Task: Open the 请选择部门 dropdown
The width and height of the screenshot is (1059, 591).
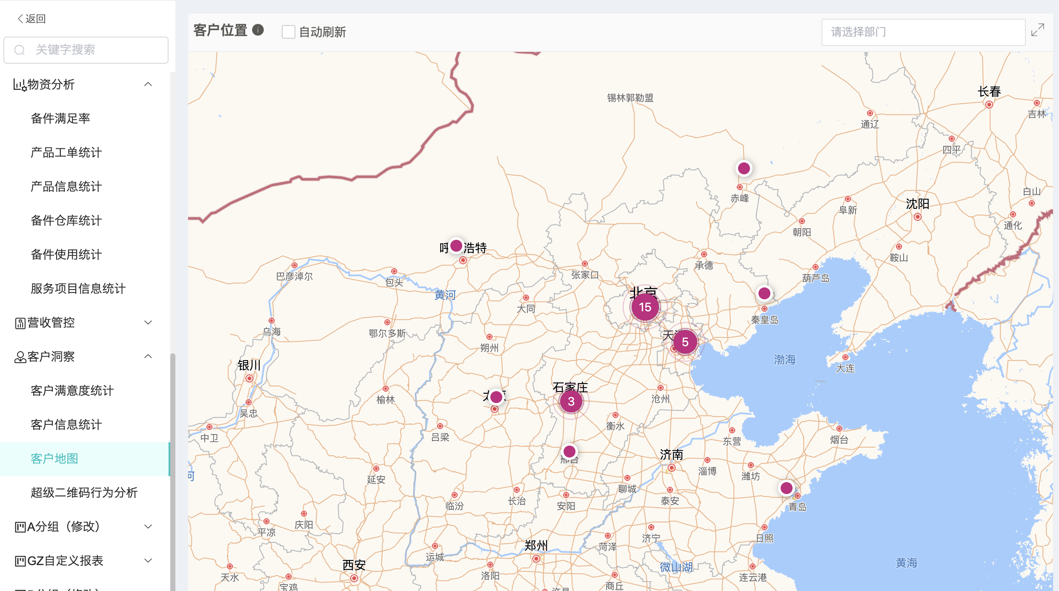Action: pyautogui.click(x=923, y=32)
